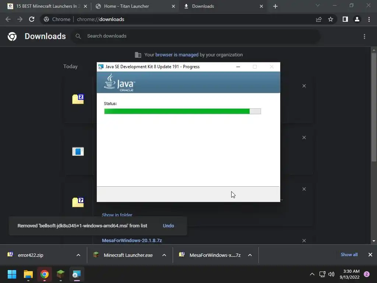Expand options for error422.zip
Image resolution: width=377 pixels, height=283 pixels.
pos(78,255)
